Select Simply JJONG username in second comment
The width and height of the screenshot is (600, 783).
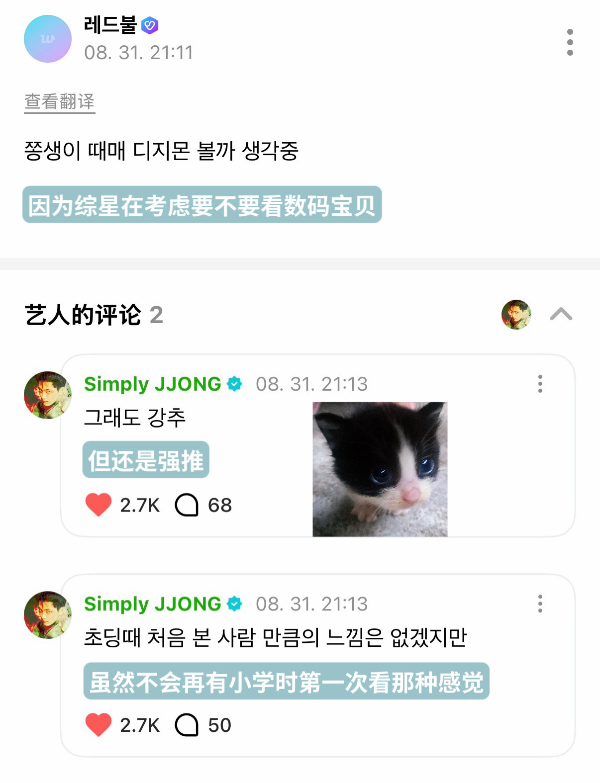pyautogui.click(x=153, y=604)
